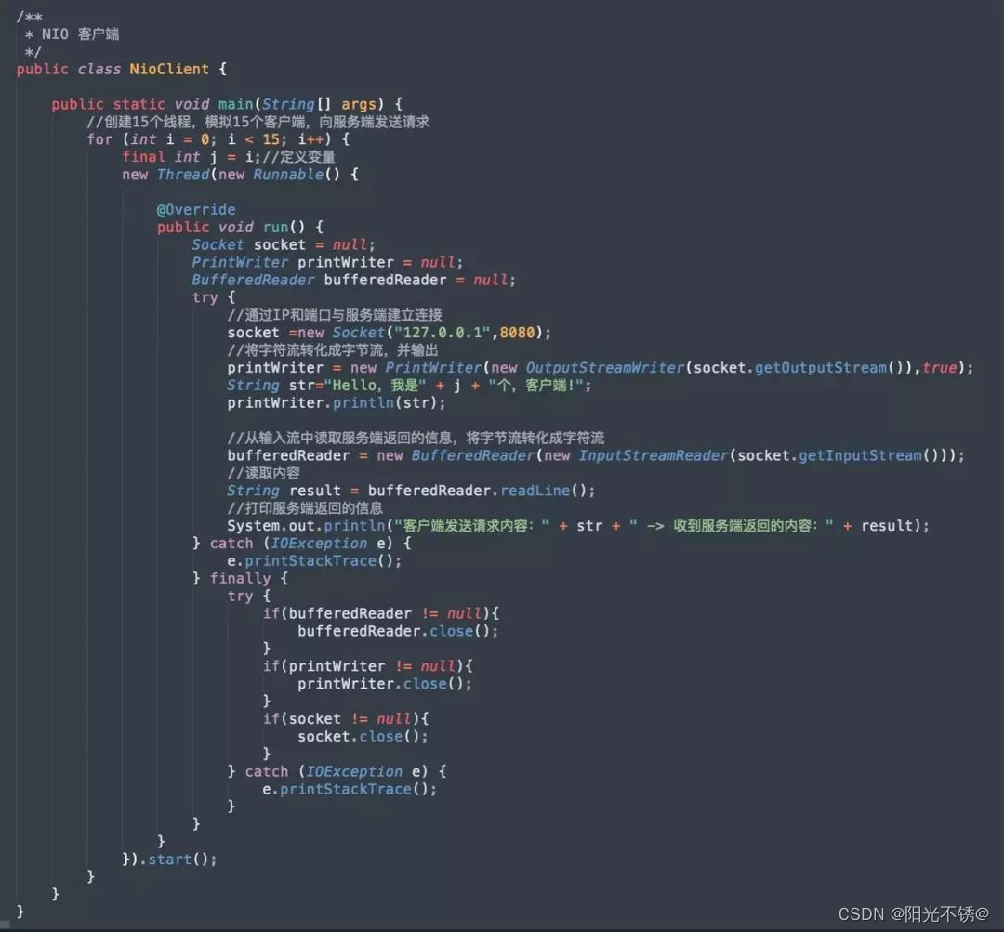Click 'if(socket != null)' line
This screenshot has width=1004, height=932.
[345, 719]
